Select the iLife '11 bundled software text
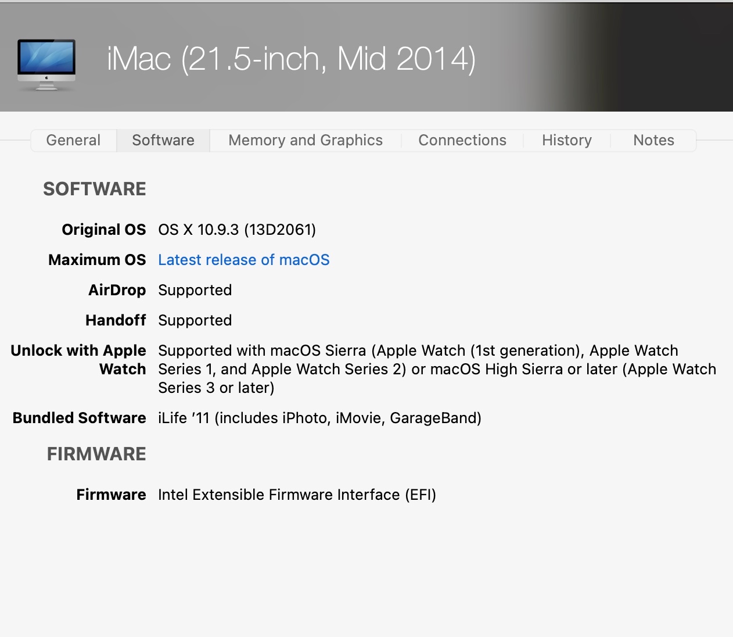Screen dimensions: 733x637 (319, 418)
